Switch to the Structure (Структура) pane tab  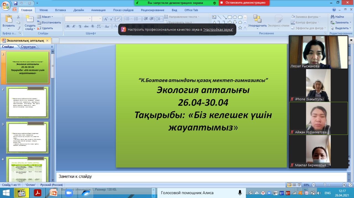[28, 47]
